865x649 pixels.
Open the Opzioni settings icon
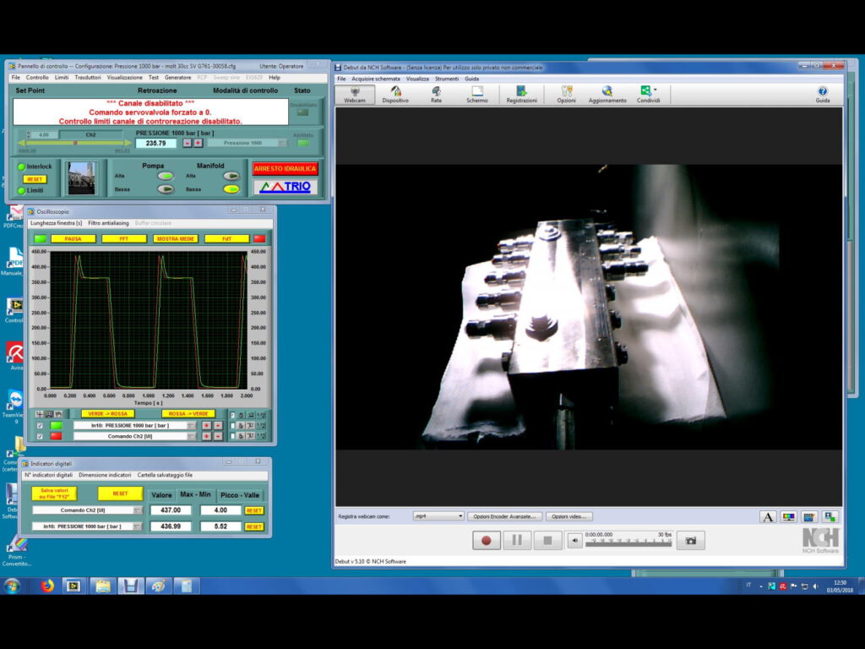[x=566, y=94]
